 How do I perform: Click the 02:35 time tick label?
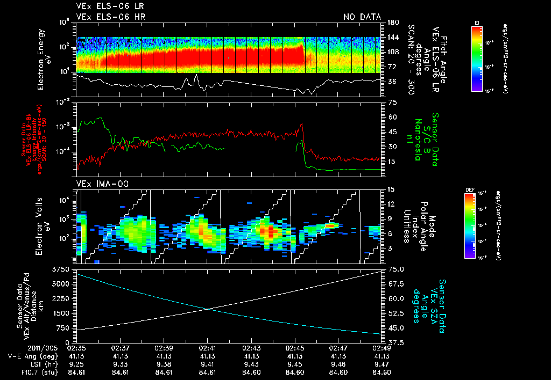coord(76,348)
